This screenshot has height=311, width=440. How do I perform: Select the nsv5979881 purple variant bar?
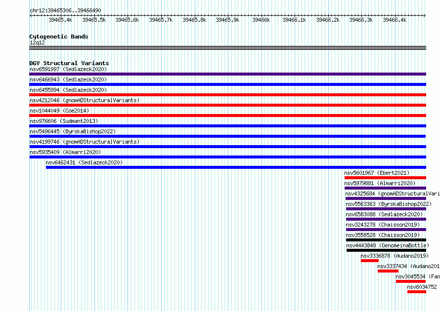[385, 188]
